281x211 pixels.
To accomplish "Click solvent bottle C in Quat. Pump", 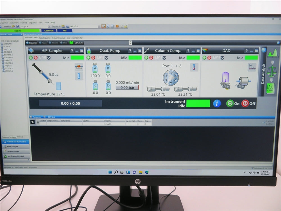I will point(95,85).
